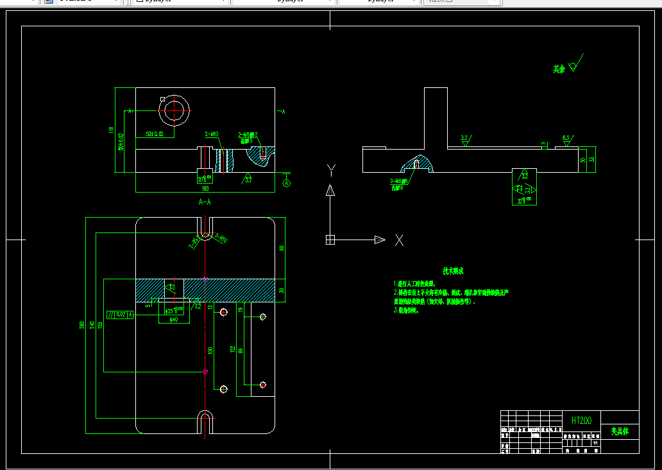
Task: Select the 88 dimension text
Action: pyautogui.click(x=240, y=351)
